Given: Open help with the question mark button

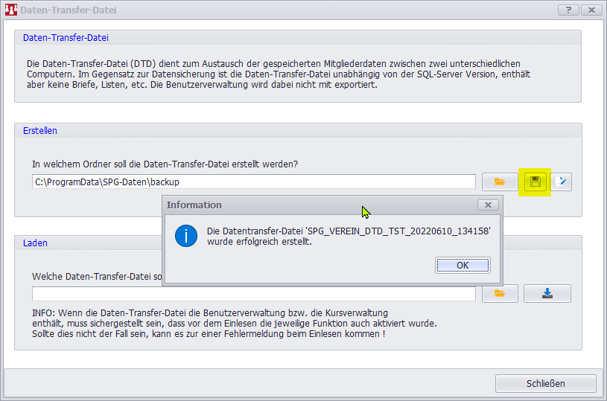Looking at the screenshot, I should point(568,10).
